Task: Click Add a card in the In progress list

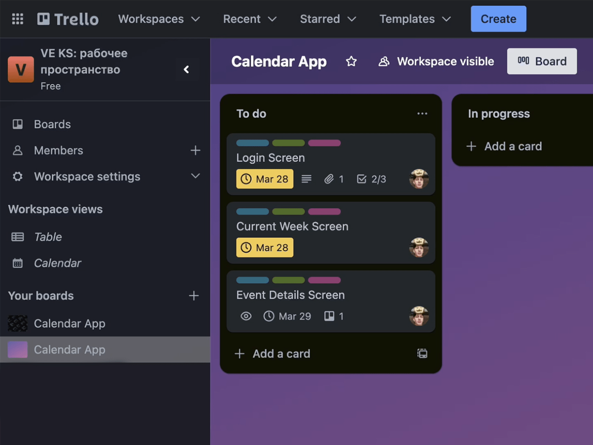Action: click(513, 146)
